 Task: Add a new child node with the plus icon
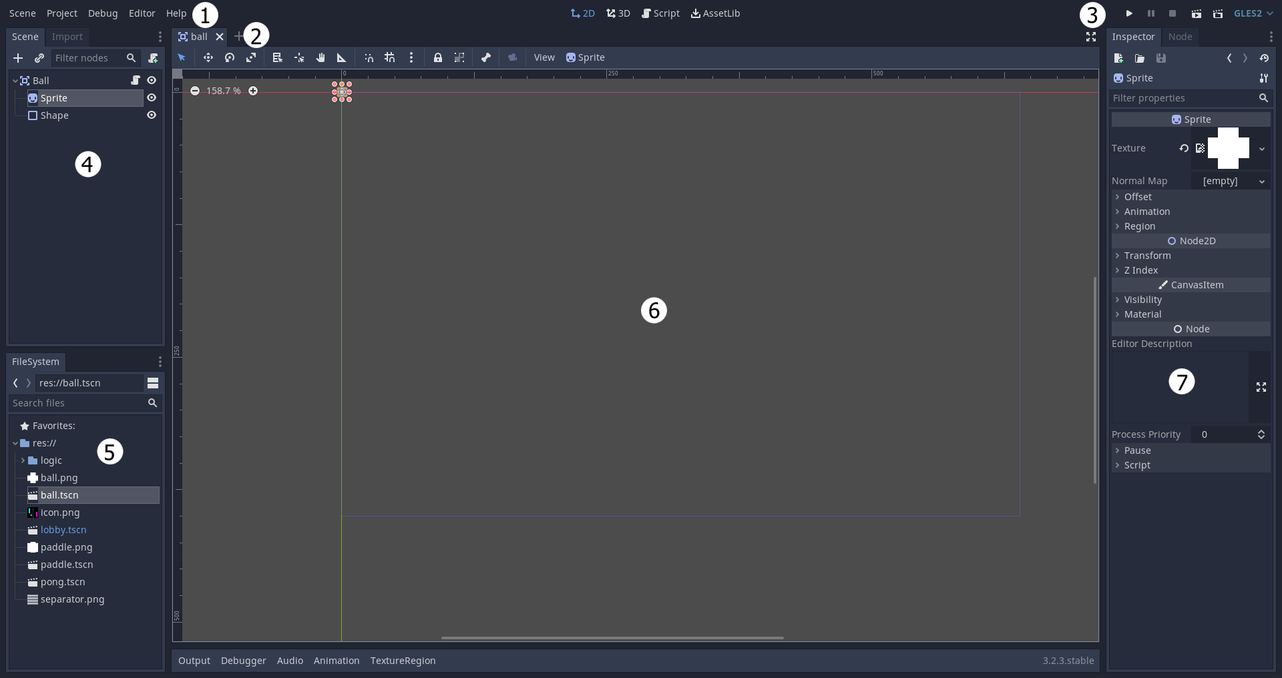[x=18, y=59]
